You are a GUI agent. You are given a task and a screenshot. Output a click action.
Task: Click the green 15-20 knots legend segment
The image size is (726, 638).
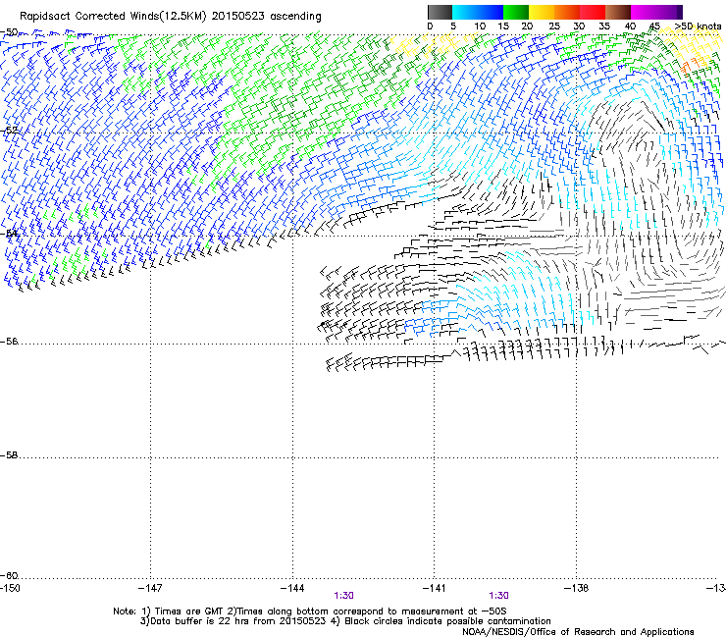(516, 12)
